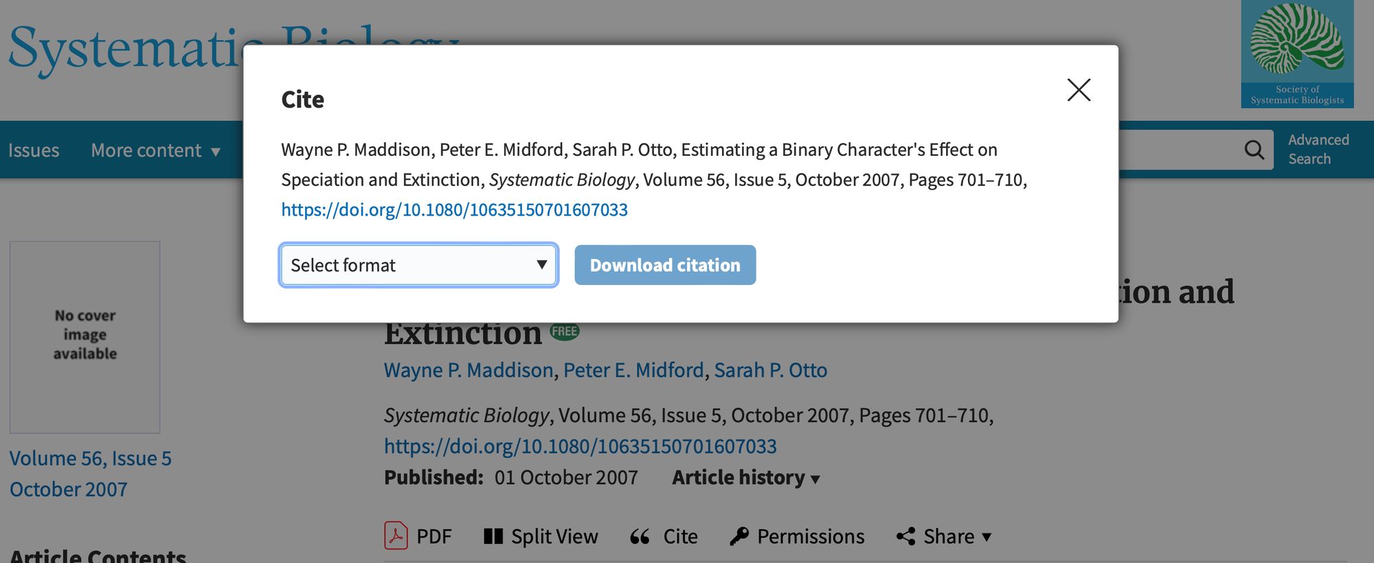Open author Wayne P. Maddison link

(x=469, y=370)
